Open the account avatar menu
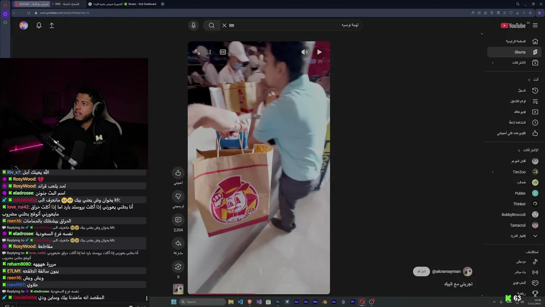The image size is (545, 307). (23, 26)
